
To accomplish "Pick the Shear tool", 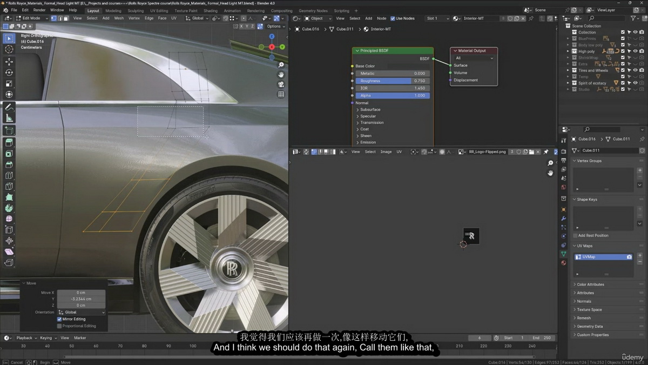I will (9, 251).
